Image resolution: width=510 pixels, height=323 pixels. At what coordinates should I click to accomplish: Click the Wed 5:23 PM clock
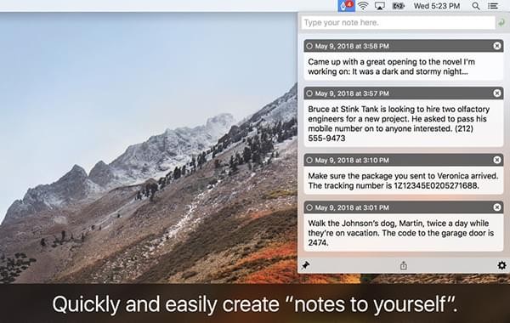coord(437,6)
